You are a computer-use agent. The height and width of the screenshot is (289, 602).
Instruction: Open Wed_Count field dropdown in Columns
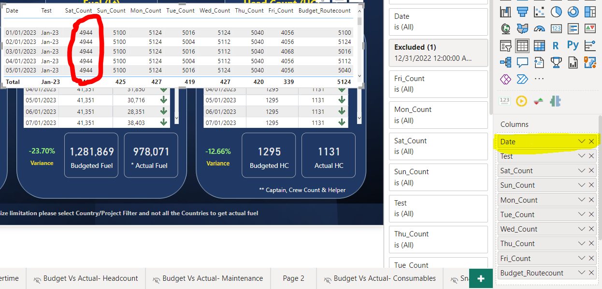pyautogui.click(x=582, y=229)
